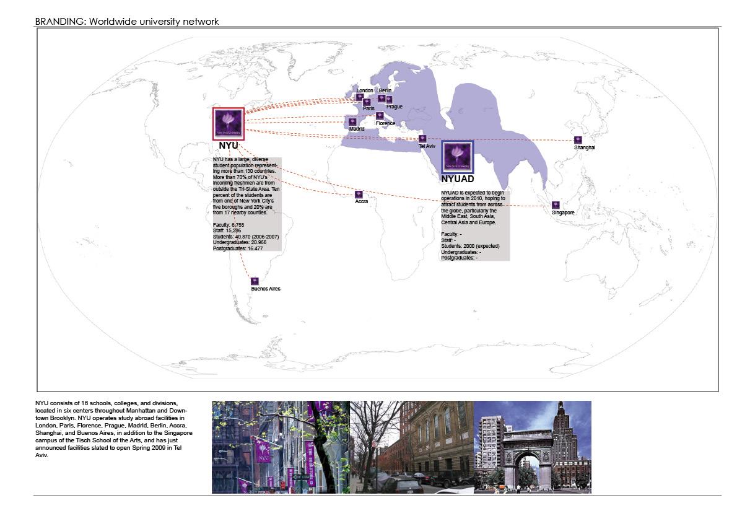Click the NYU description paragraph in the gray box
The height and width of the screenshot is (521, 737).
coord(246,186)
